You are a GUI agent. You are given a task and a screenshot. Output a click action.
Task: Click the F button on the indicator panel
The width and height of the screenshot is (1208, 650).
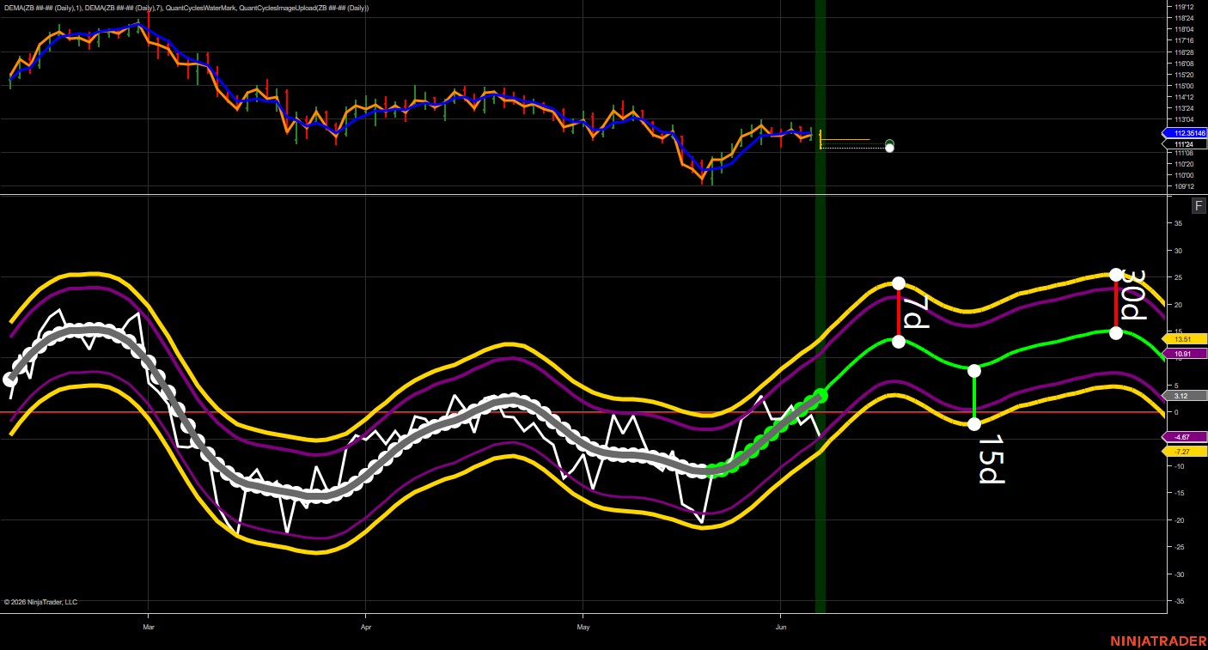1199,205
